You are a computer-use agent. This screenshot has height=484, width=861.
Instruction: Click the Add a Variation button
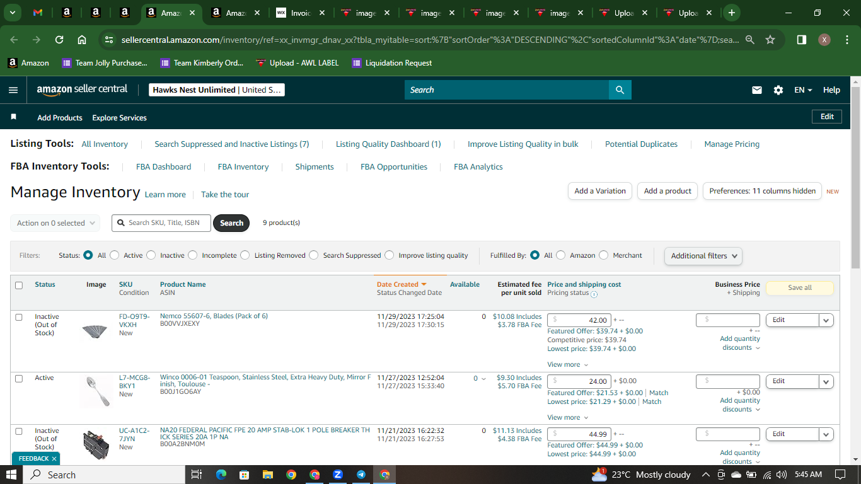[600, 191]
